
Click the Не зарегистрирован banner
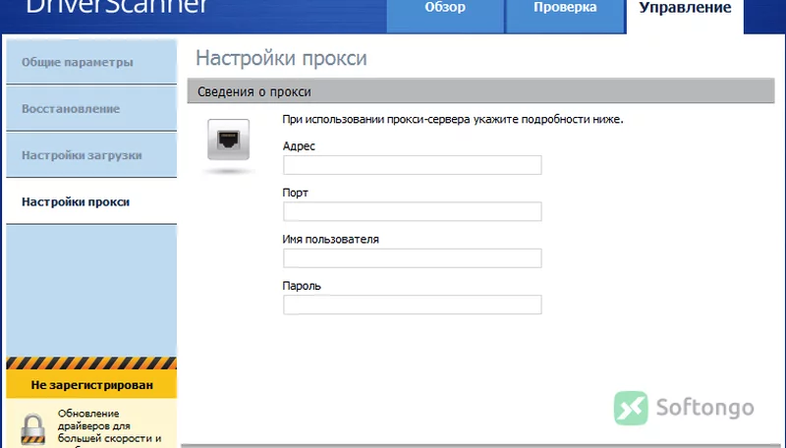(x=91, y=385)
